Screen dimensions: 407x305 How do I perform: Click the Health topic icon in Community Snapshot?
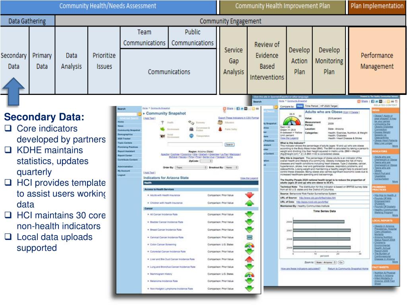click(163, 122)
